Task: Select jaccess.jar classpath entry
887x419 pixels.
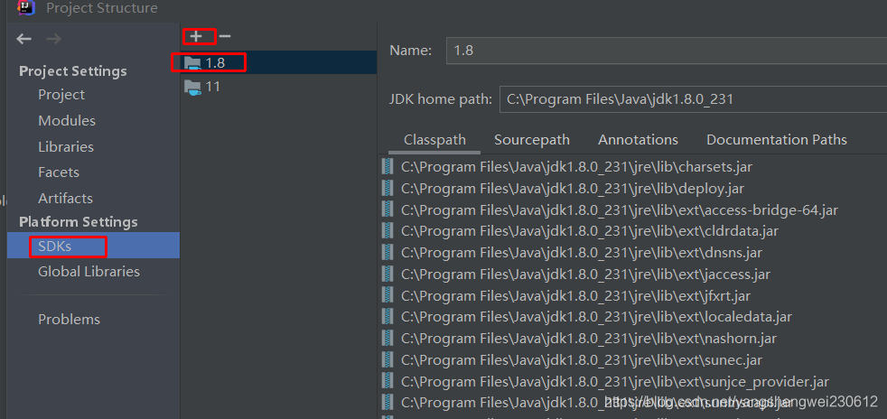Action: coord(585,275)
